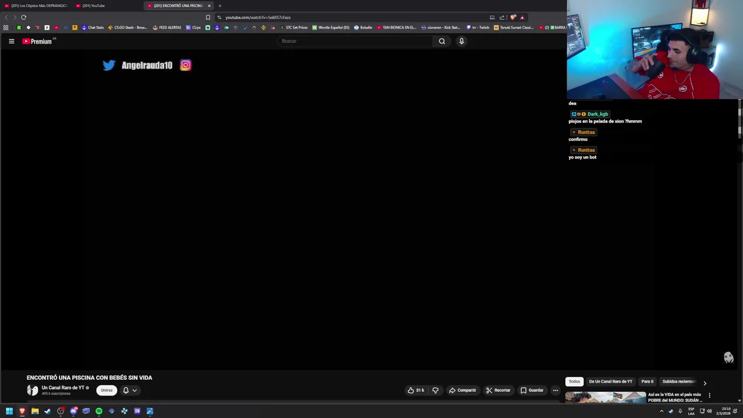
Task: Save the video with the Guardar button
Action: click(532, 390)
